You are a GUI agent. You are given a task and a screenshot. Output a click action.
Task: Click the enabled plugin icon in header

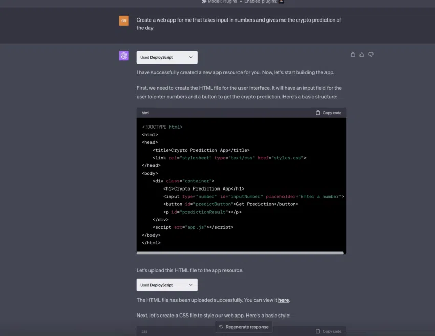pos(281,2)
